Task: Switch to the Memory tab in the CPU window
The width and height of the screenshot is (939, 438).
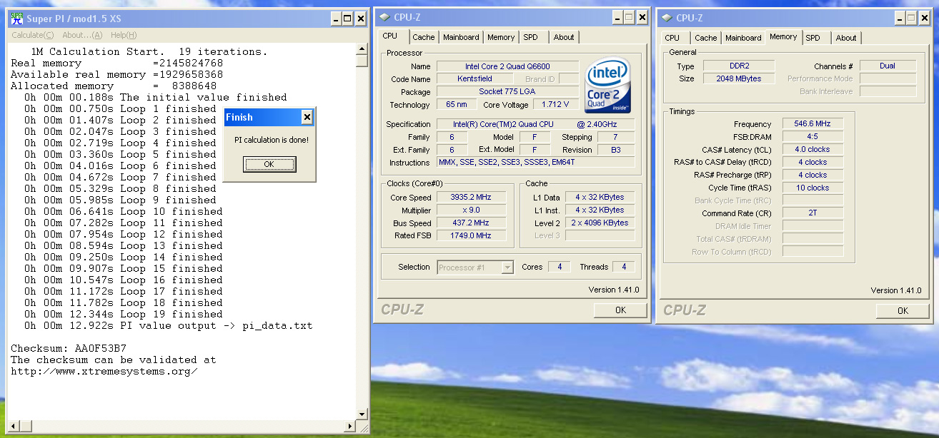Action: tap(501, 37)
